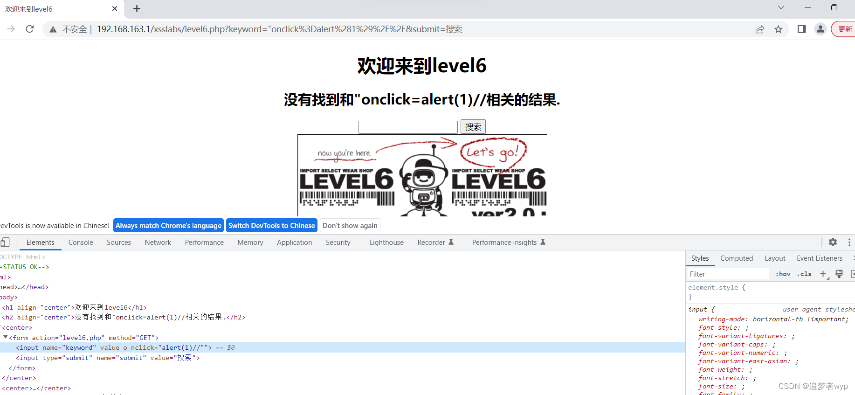This screenshot has width=855, height=395.
Task: Open the Sources tab
Action: (119, 243)
